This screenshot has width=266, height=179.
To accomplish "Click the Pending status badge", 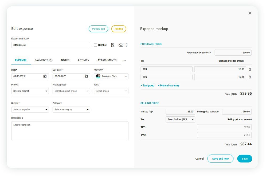I will coord(119,29).
